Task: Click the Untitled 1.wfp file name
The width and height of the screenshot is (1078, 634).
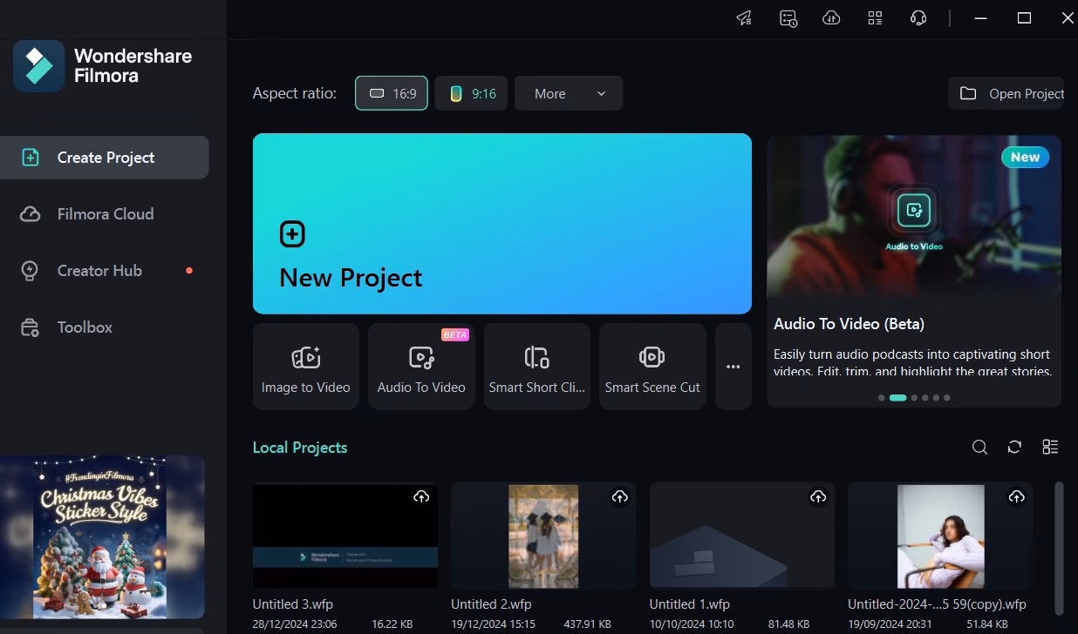Action: click(690, 604)
